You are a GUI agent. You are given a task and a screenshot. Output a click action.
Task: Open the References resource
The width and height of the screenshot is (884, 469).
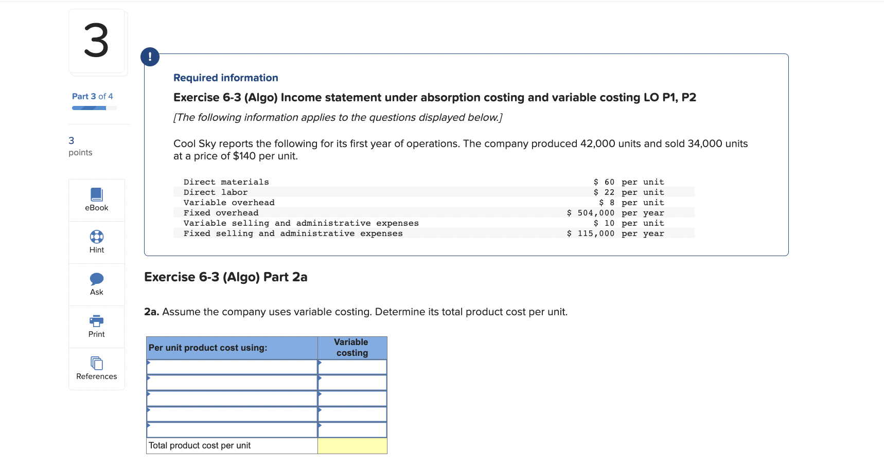pyautogui.click(x=96, y=368)
